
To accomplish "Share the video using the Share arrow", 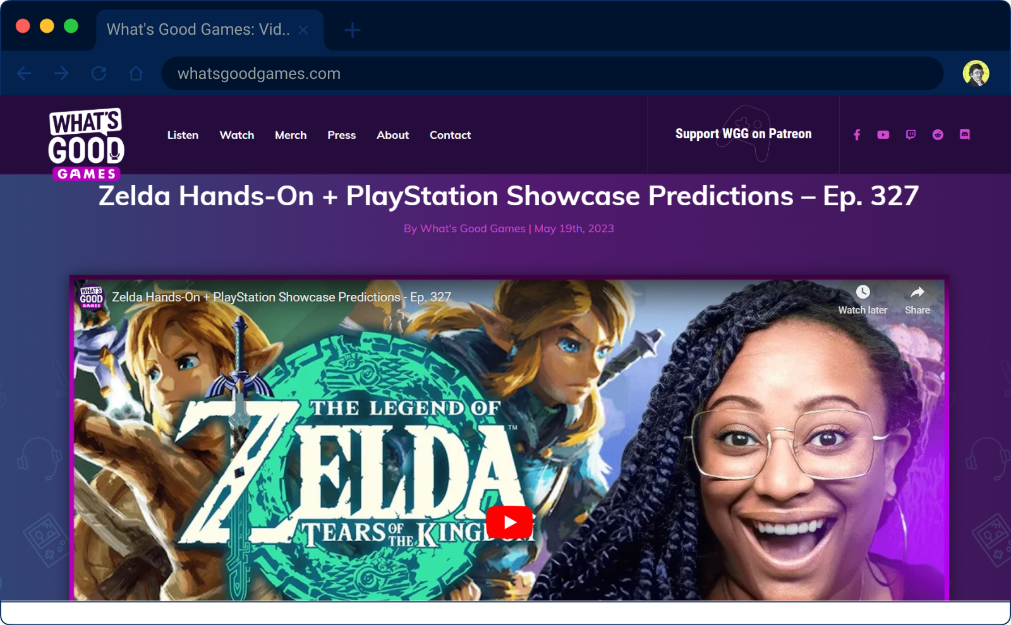I will pyautogui.click(x=917, y=292).
